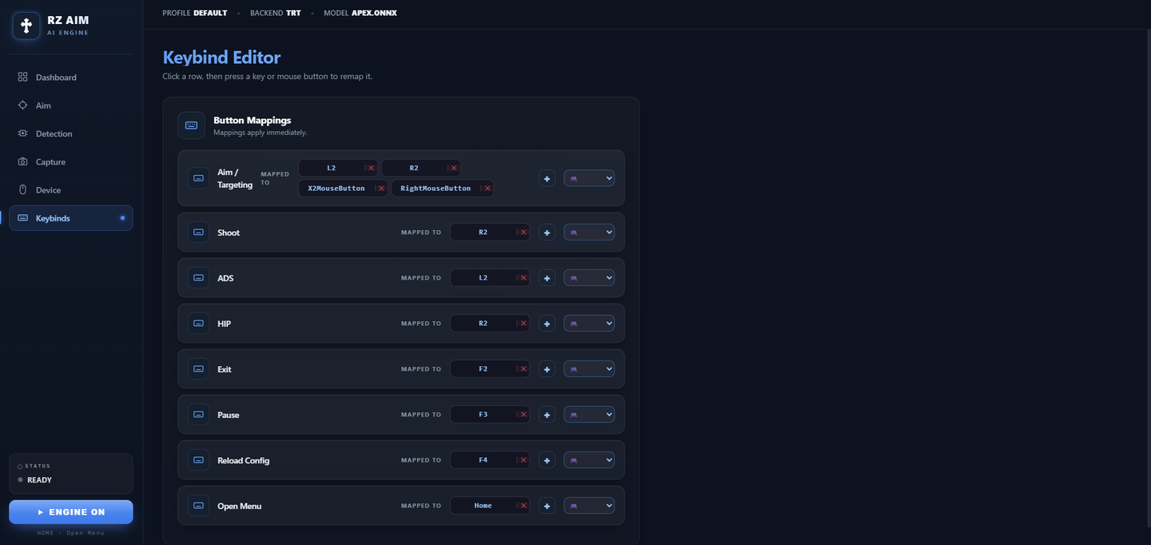Add a binding to Aim / Targeting

point(547,178)
